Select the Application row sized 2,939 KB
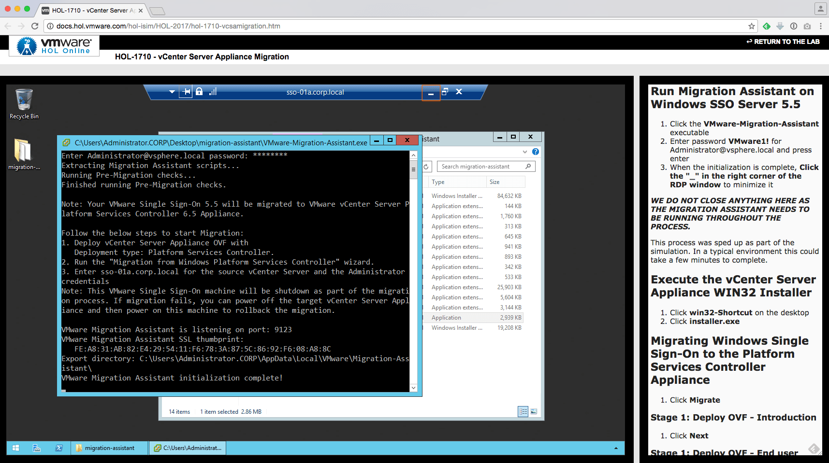The image size is (829, 463). click(x=473, y=318)
